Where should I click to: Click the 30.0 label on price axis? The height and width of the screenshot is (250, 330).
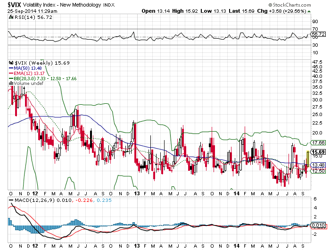tap(317, 100)
